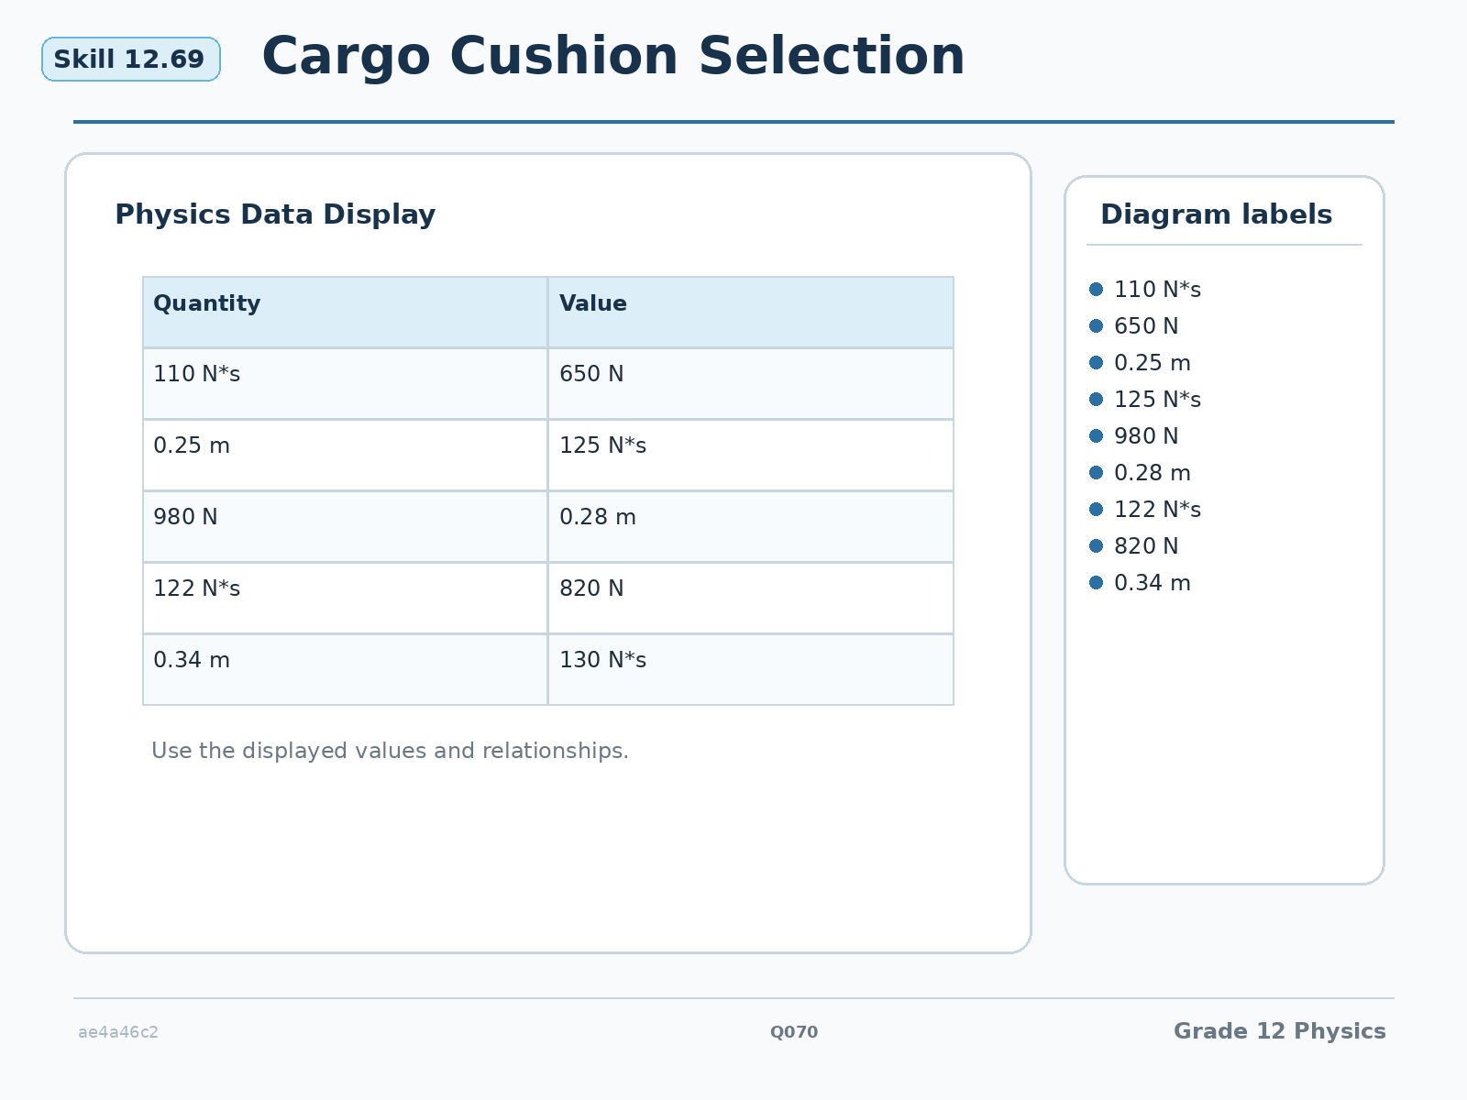This screenshot has width=1467, height=1100.
Task: Select table cell 110 N*s
Action: click(x=346, y=384)
